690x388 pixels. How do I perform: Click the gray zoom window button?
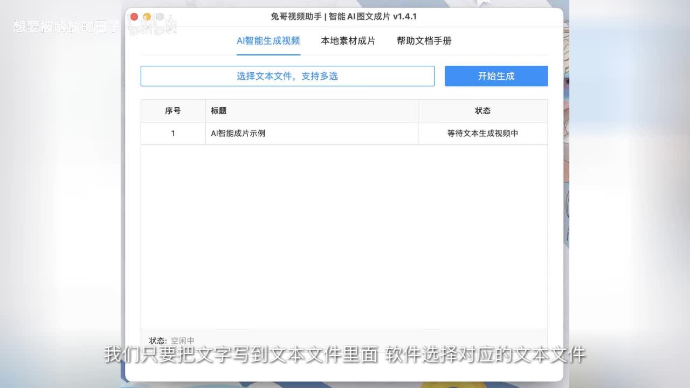pos(160,17)
